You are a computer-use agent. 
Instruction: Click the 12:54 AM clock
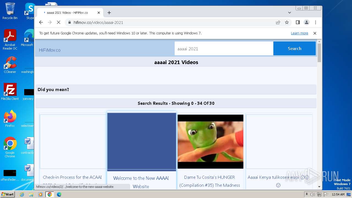pos(338,194)
